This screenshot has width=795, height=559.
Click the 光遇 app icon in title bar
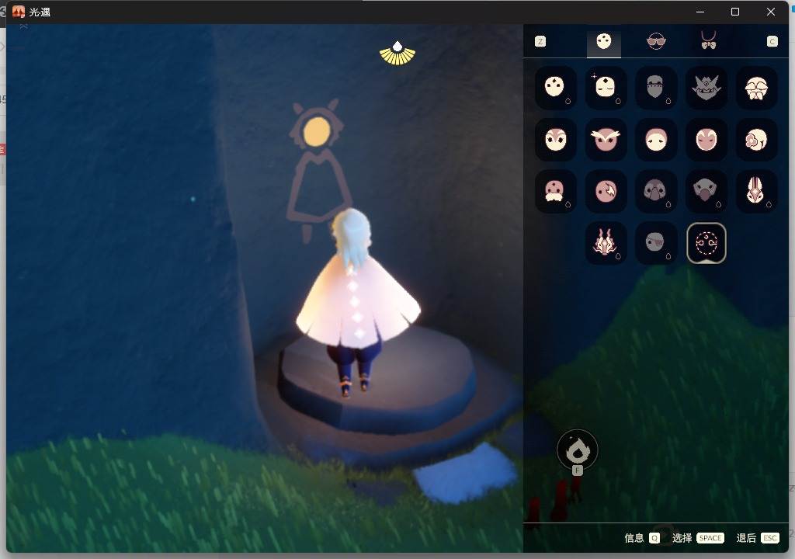[19, 12]
